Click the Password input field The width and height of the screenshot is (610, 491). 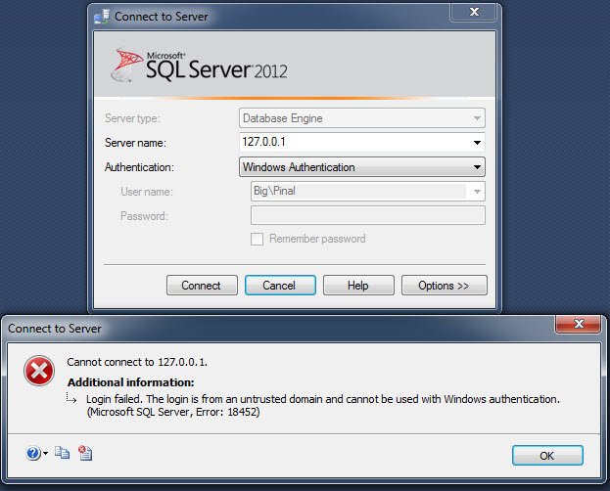368,215
